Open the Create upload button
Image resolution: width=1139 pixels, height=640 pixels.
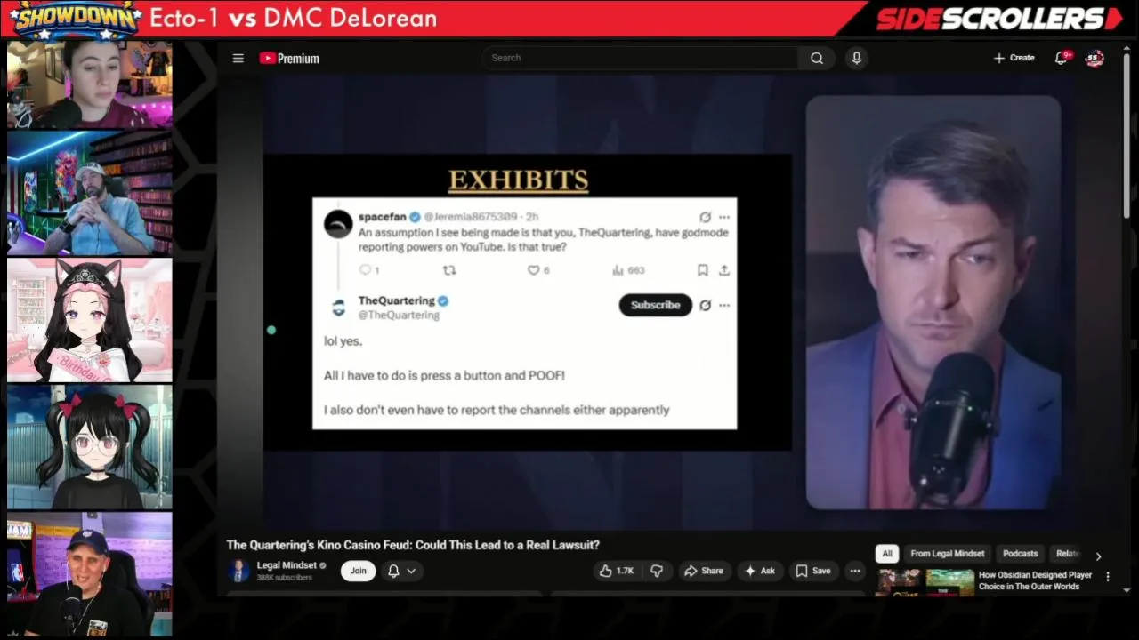(x=1014, y=58)
